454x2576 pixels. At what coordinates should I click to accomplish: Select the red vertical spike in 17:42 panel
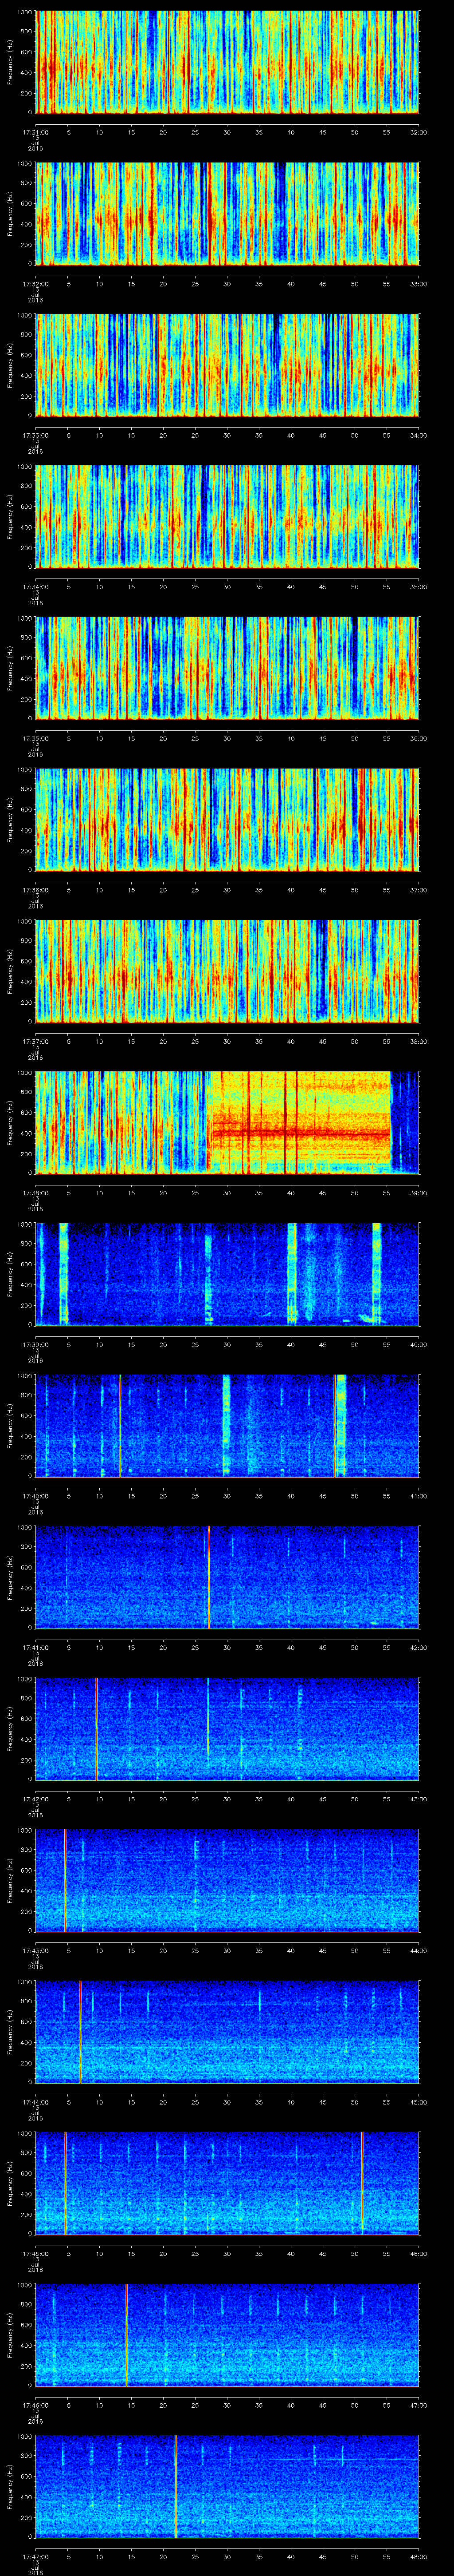96,1728
